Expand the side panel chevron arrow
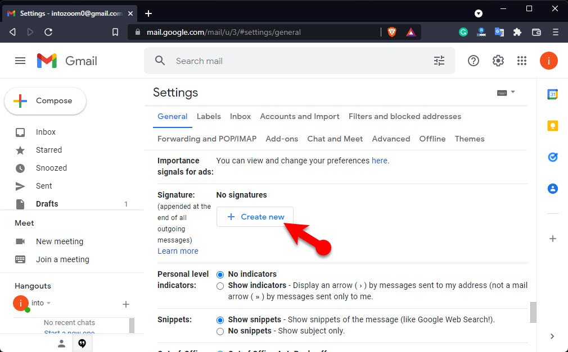The image size is (568, 352). 552,336
